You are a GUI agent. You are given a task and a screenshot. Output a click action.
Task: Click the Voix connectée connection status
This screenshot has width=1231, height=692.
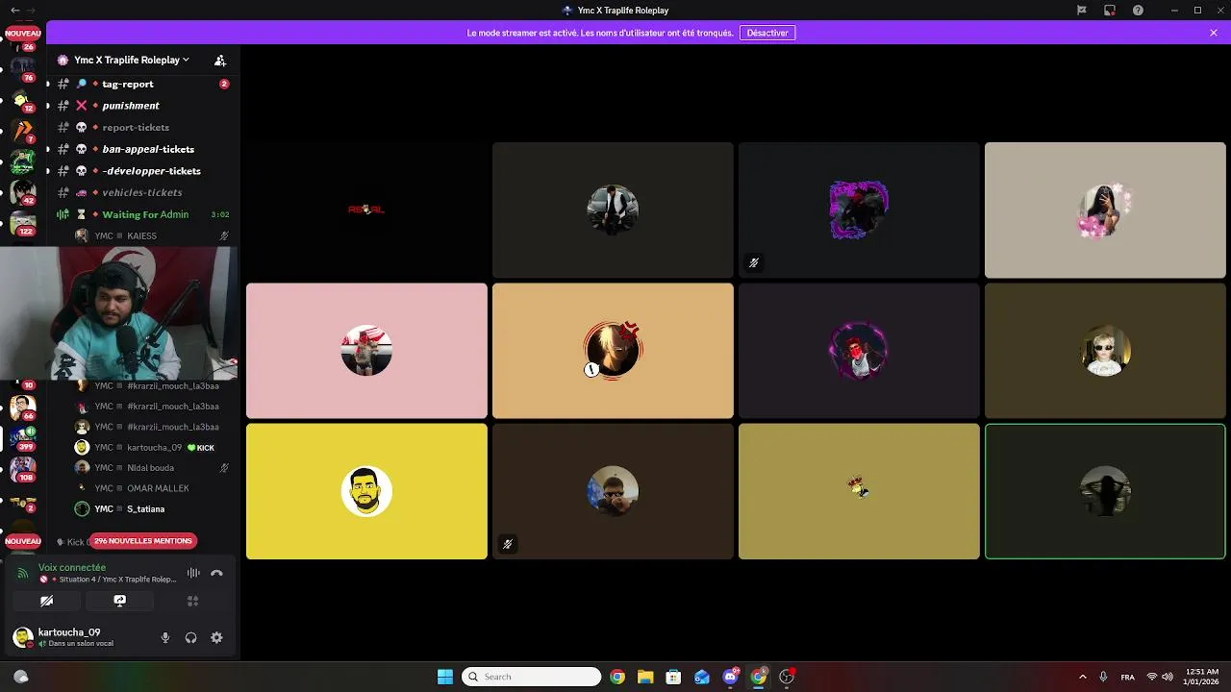pyautogui.click(x=72, y=568)
